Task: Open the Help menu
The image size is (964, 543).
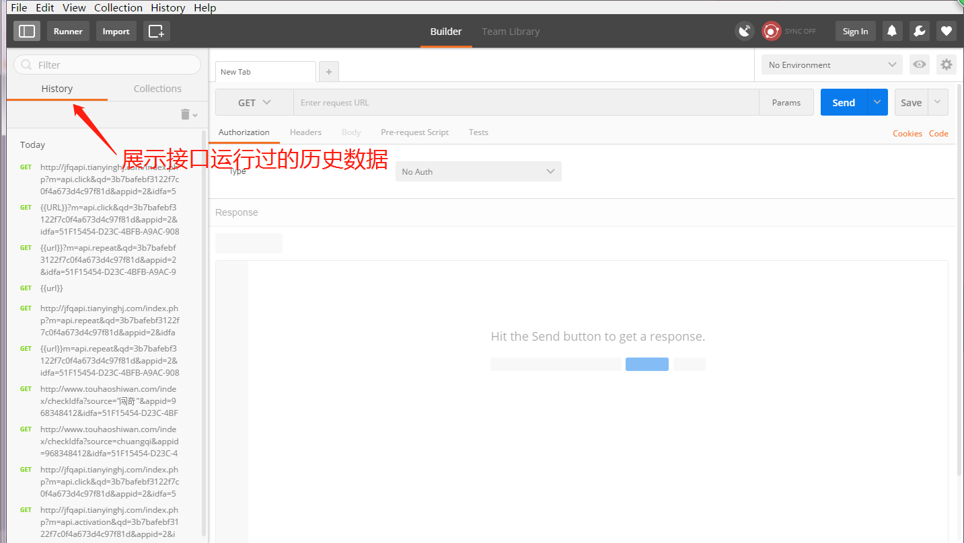Action: (205, 7)
